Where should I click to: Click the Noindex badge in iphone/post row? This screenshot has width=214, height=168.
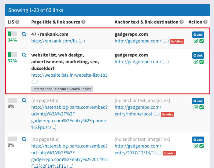tap(167, 115)
